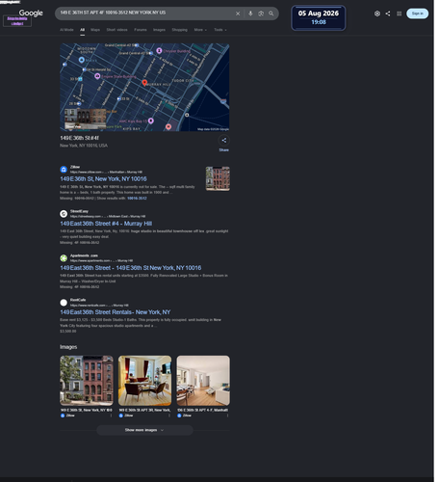439x482 pixels.
Task: Open first image of brownstone building exterior
Action: pos(87,381)
